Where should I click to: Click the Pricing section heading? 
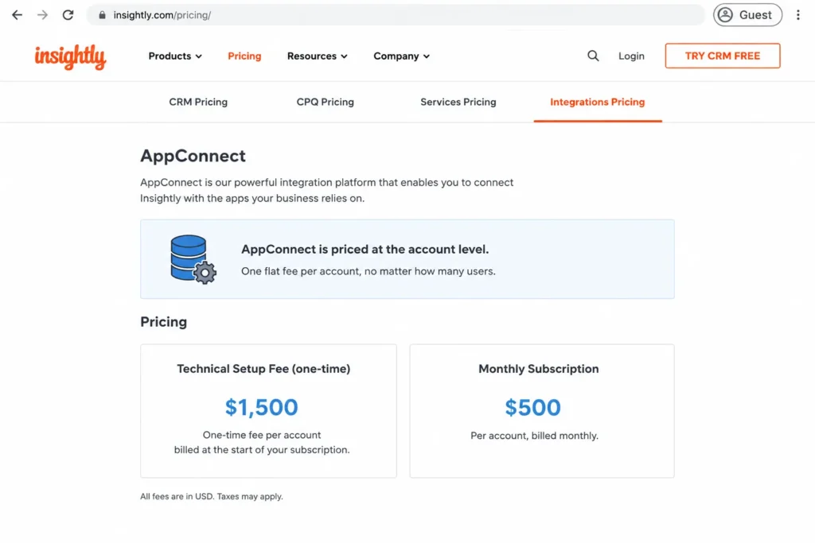pyautogui.click(x=164, y=322)
